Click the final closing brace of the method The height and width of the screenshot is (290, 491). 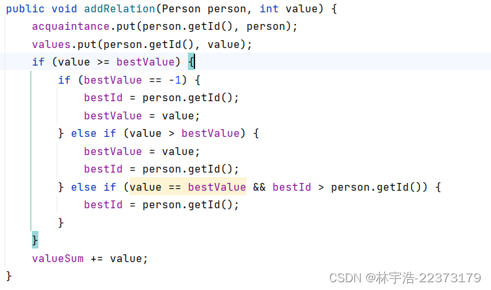tap(8, 276)
